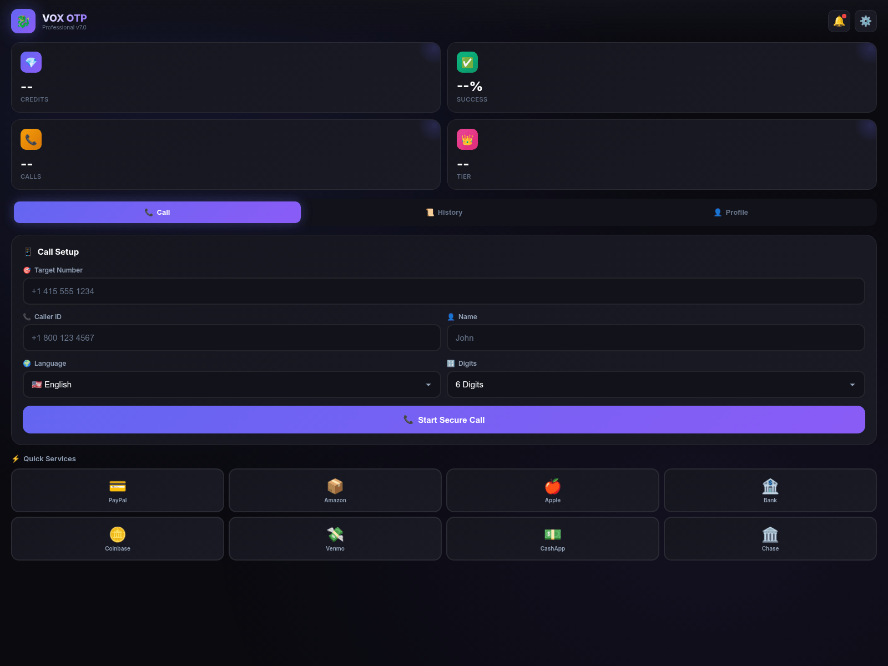Click the "--%" success value
Screen dimensions: 888x666
point(470,87)
